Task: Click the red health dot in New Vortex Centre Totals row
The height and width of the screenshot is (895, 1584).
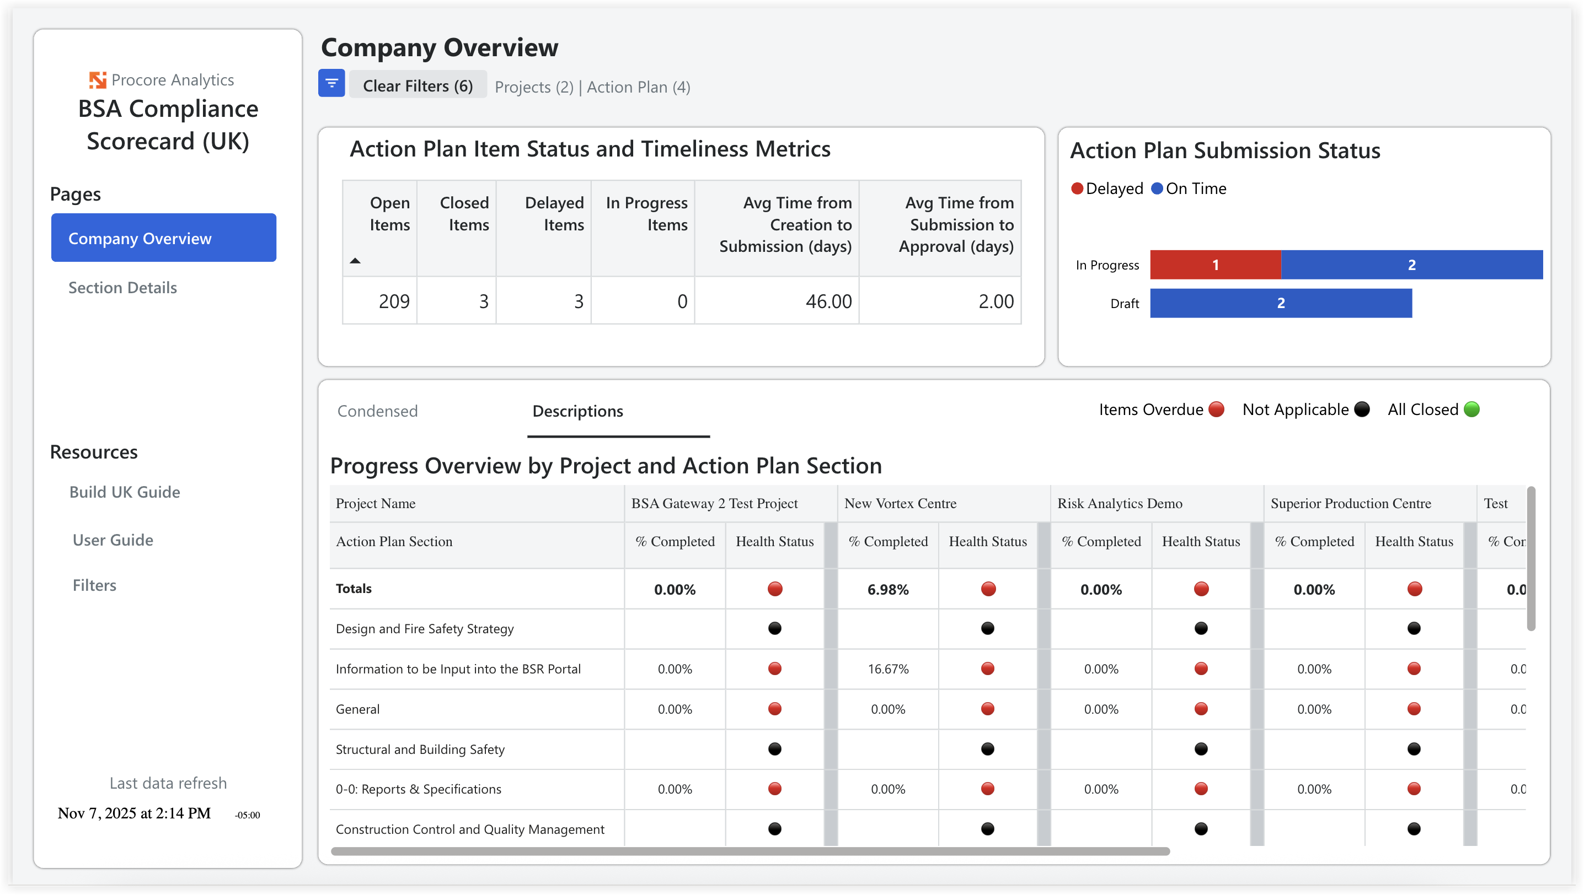Action: pyautogui.click(x=988, y=588)
